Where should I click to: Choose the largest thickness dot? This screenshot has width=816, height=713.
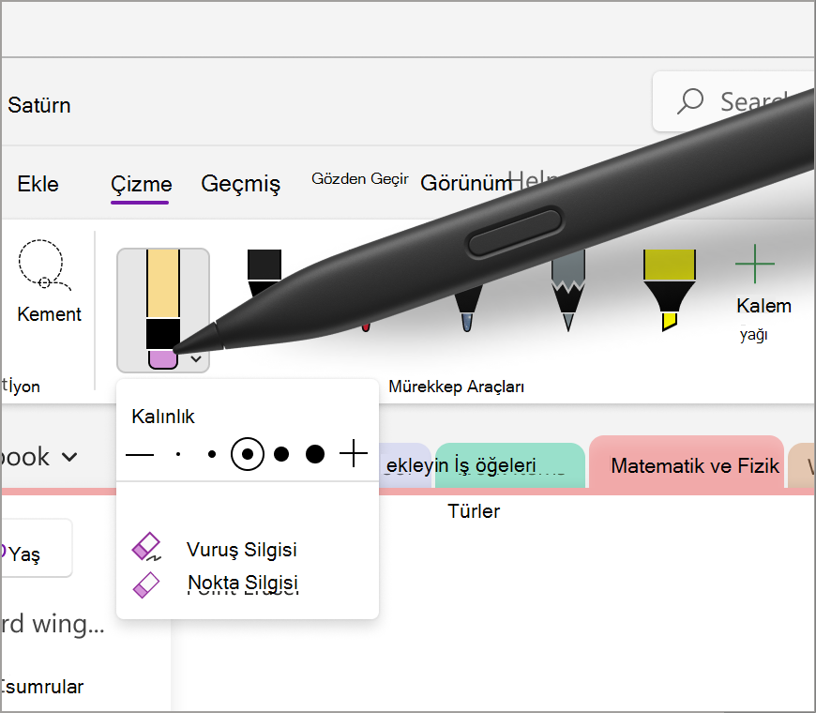[x=315, y=454]
